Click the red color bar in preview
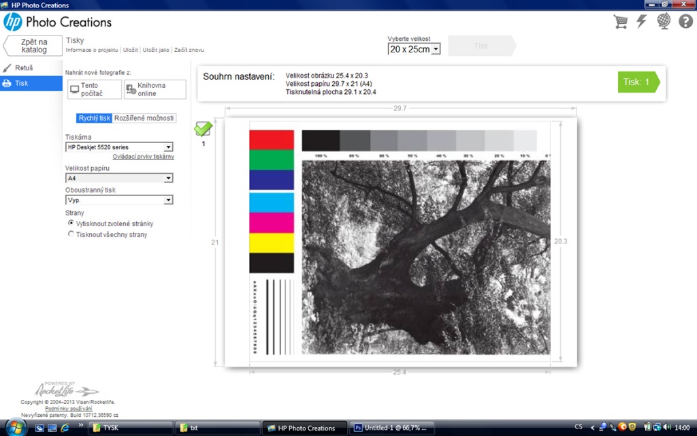Image resolution: width=697 pixels, height=436 pixels. pyautogui.click(x=272, y=140)
